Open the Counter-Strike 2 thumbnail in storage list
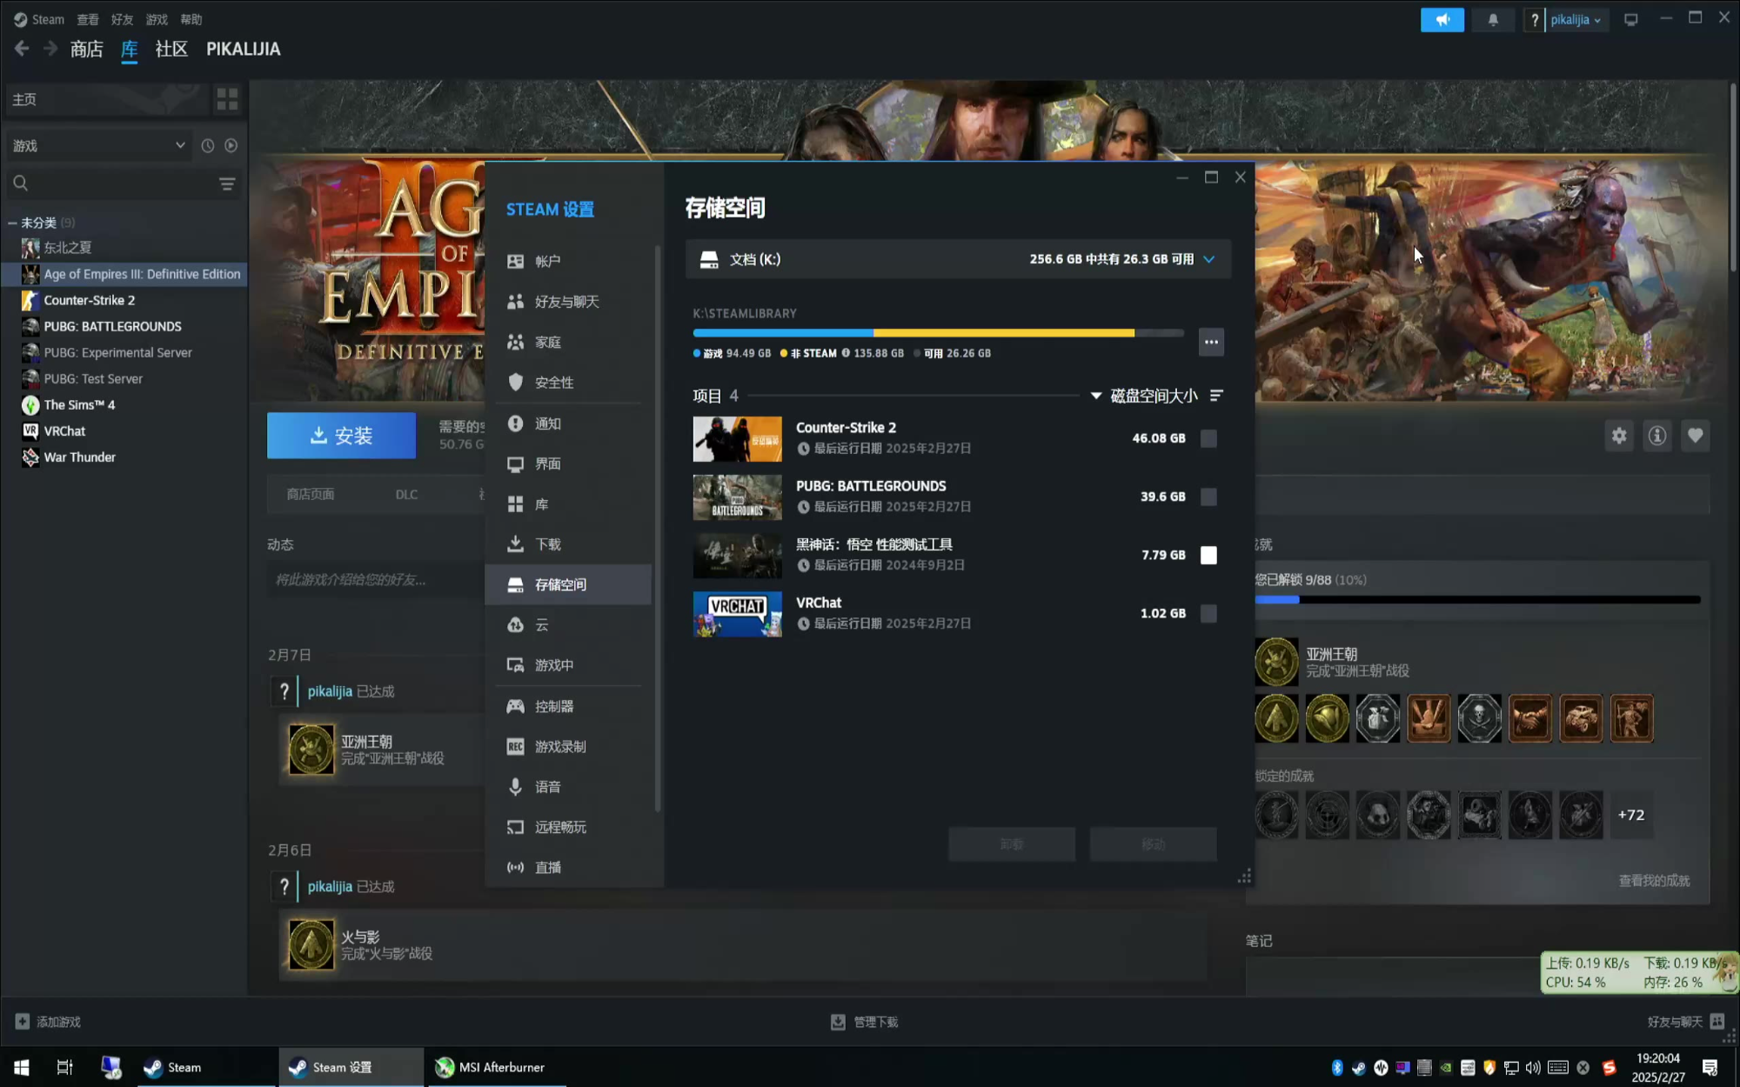 (x=737, y=439)
